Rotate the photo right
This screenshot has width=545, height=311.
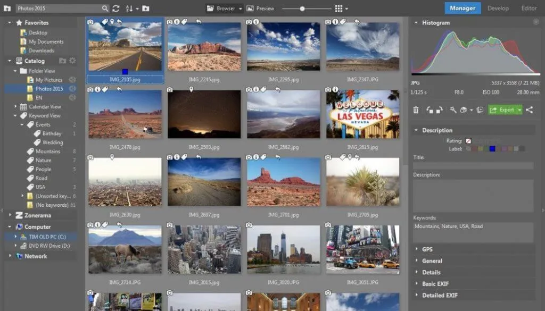pos(439,110)
